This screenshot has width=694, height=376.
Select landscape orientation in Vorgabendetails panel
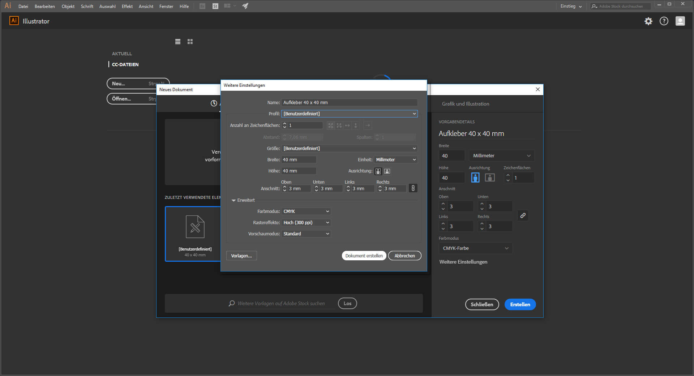click(x=489, y=178)
